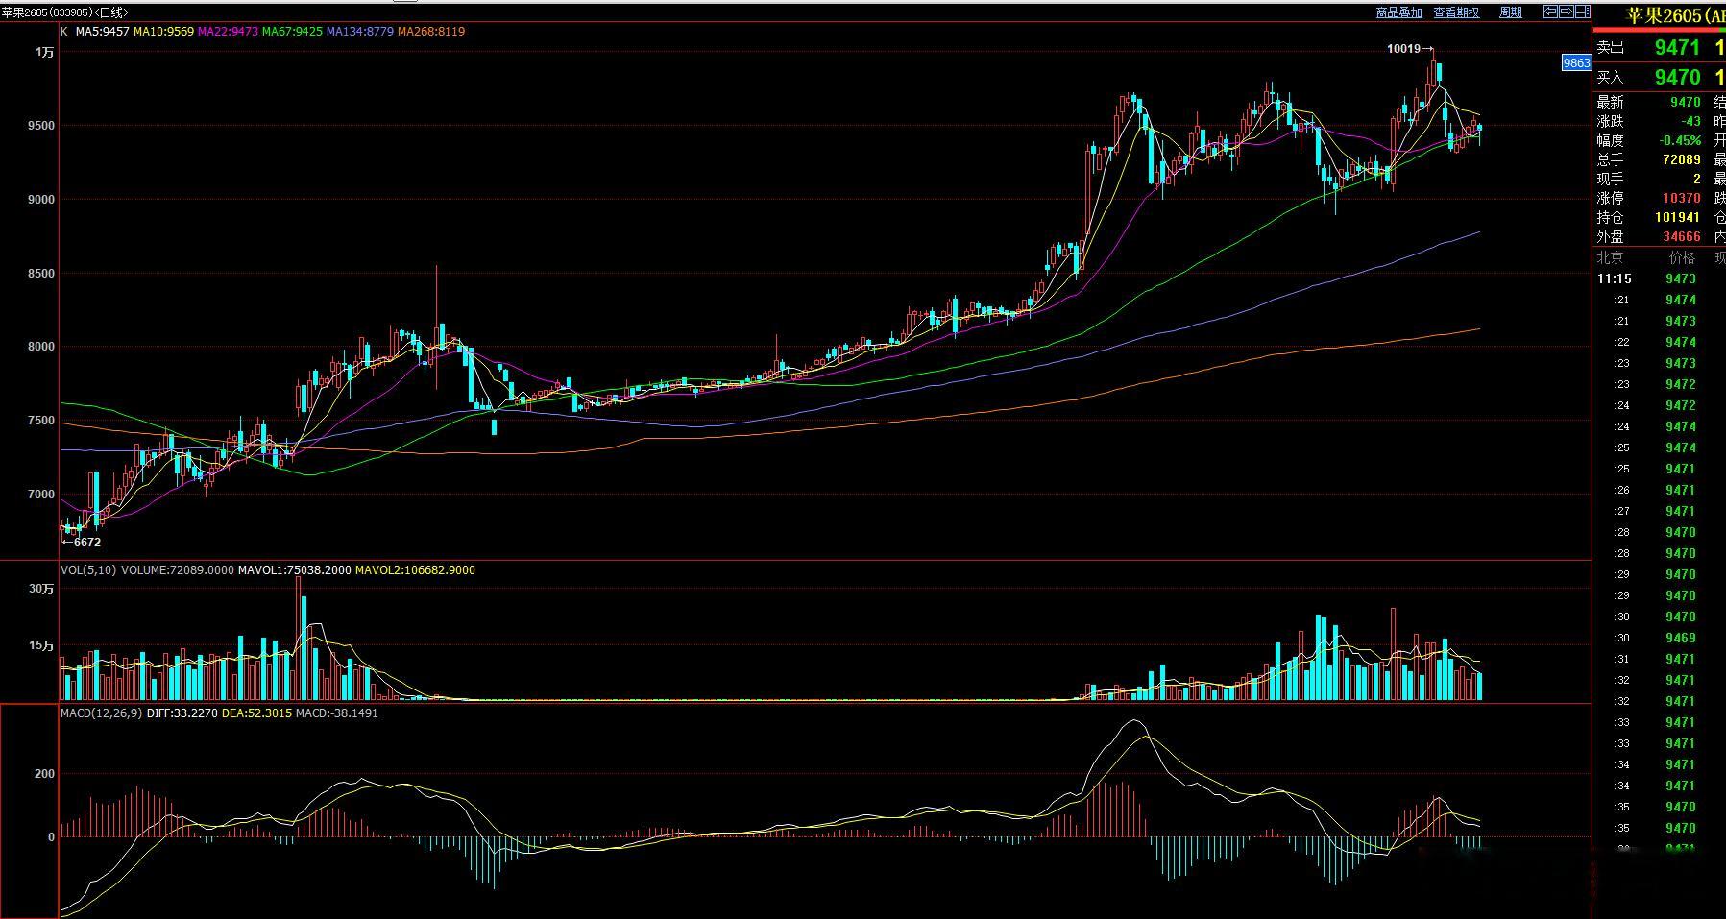Click the 1万 price axis label
Image resolution: width=1726 pixels, height=919 pixels.
(x=45, y=53)
